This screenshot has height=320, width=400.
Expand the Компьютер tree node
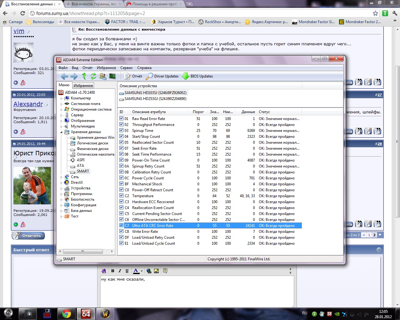click(x=61, y=98)
